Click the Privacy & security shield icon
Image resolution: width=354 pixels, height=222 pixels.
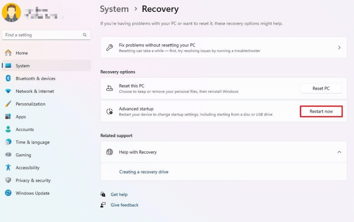(8, 180)
